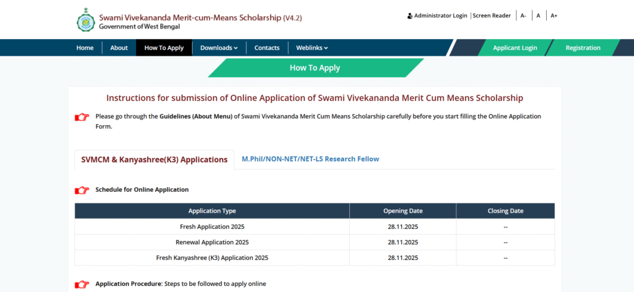Image resolution: width=634 pixels, height=292 pixels.
Task: Click the Renewal Application 2025 cell
Action: coord(212,243)
